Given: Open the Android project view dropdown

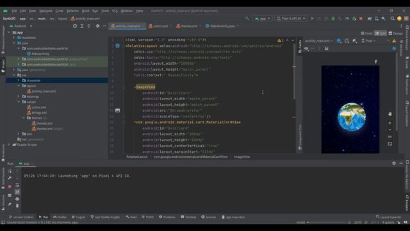Looking at the screenshot, I should [21, 26].
